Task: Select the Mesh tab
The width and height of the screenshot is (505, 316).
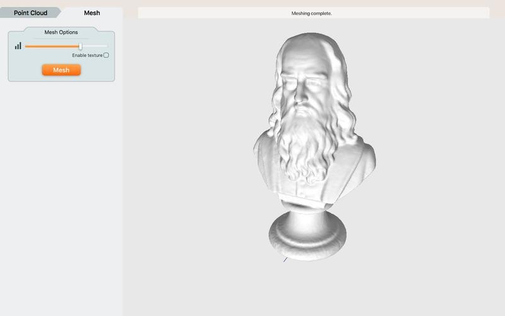Action: [x=92, y=13]
